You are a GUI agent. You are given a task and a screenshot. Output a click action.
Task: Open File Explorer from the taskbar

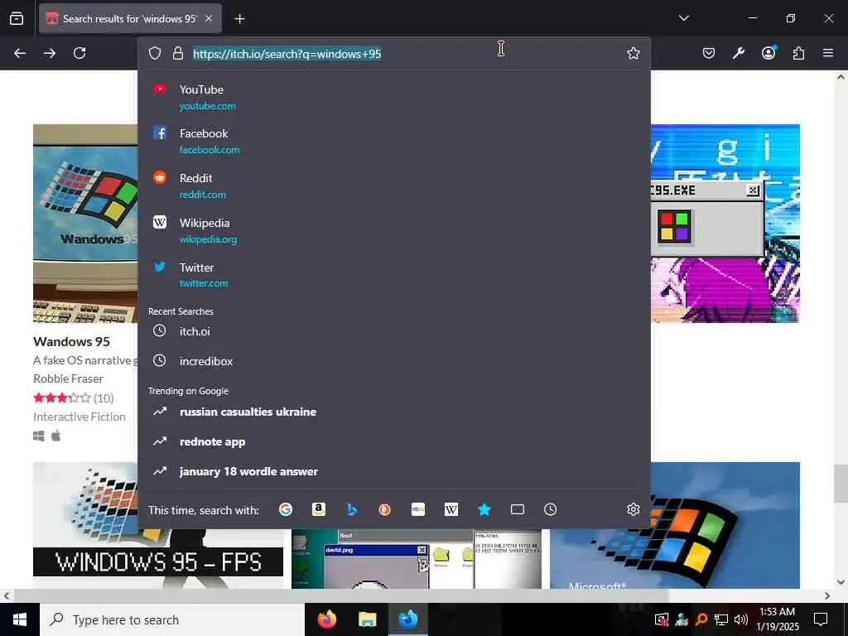pyautogui.click(x=367, y=619)
